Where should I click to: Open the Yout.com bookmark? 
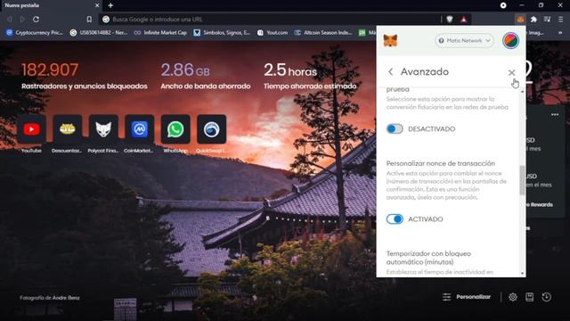pyautogui.click(x=273, y=32)
